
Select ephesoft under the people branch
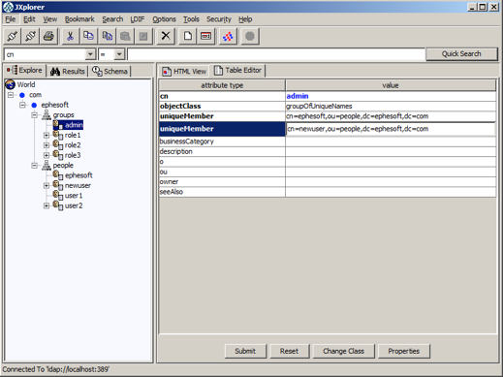click(79, 175)
